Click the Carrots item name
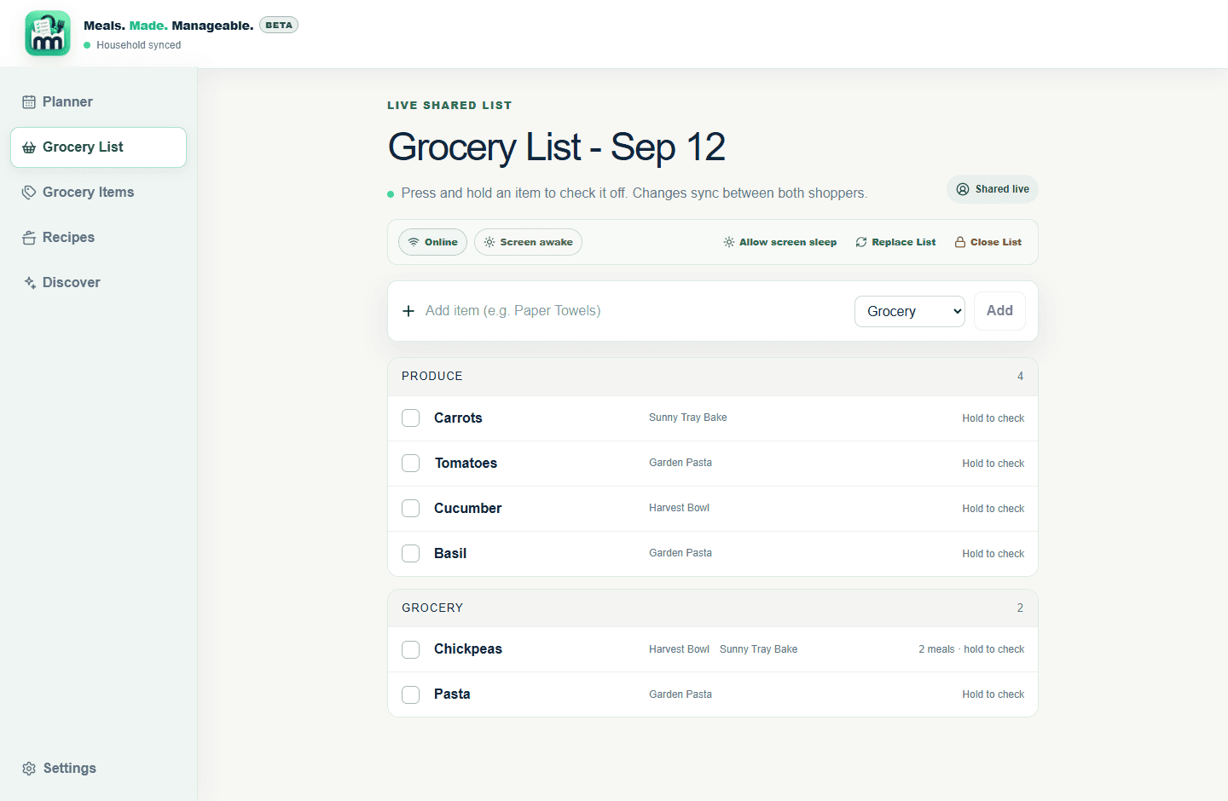 [458, 418]
